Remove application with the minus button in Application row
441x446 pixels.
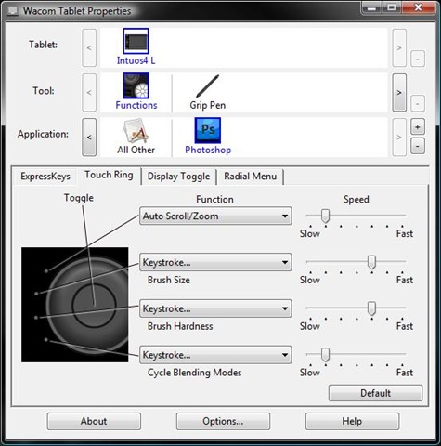tap(418, 146)
